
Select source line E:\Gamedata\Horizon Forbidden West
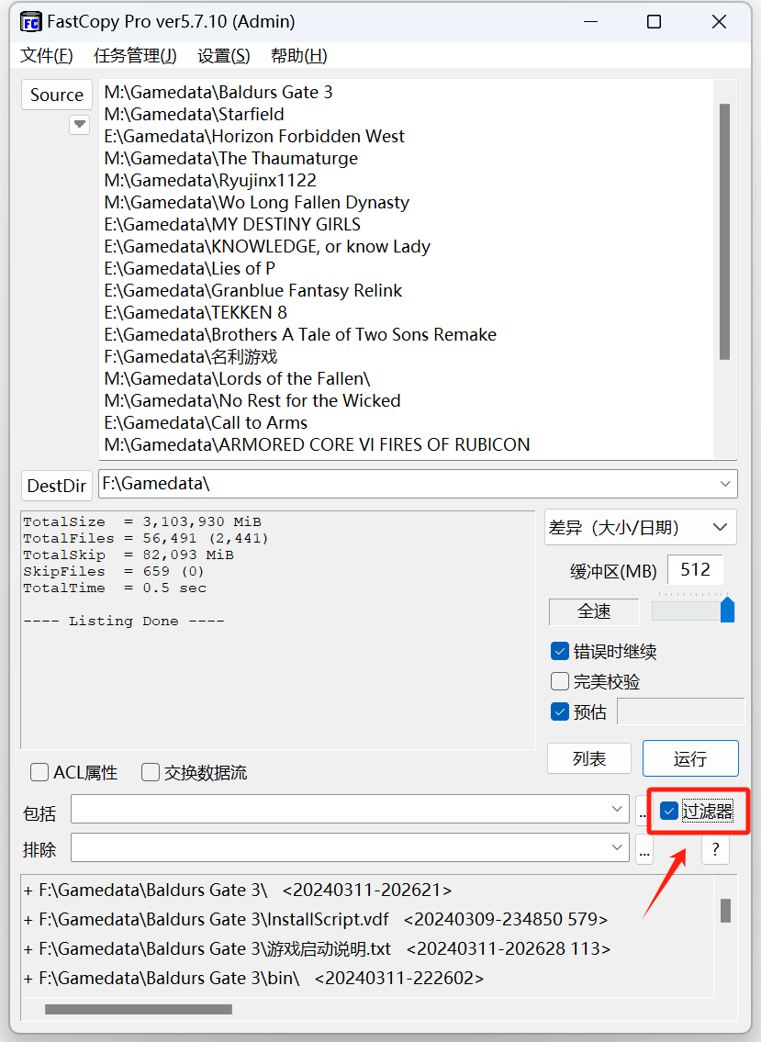pos(254,136)
